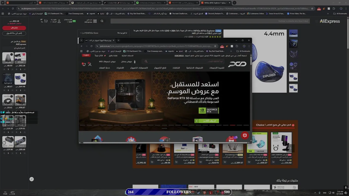The height and width of the screenshot is (196, 349).
Task: Click the AliExpress logo in background window
Action: (330, 21)
